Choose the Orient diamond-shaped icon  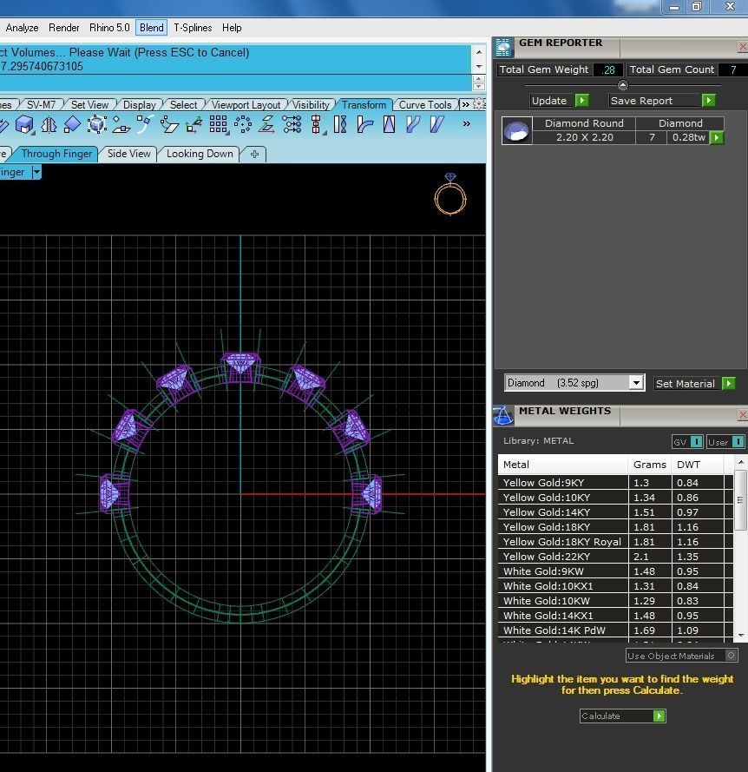point(72,124)
